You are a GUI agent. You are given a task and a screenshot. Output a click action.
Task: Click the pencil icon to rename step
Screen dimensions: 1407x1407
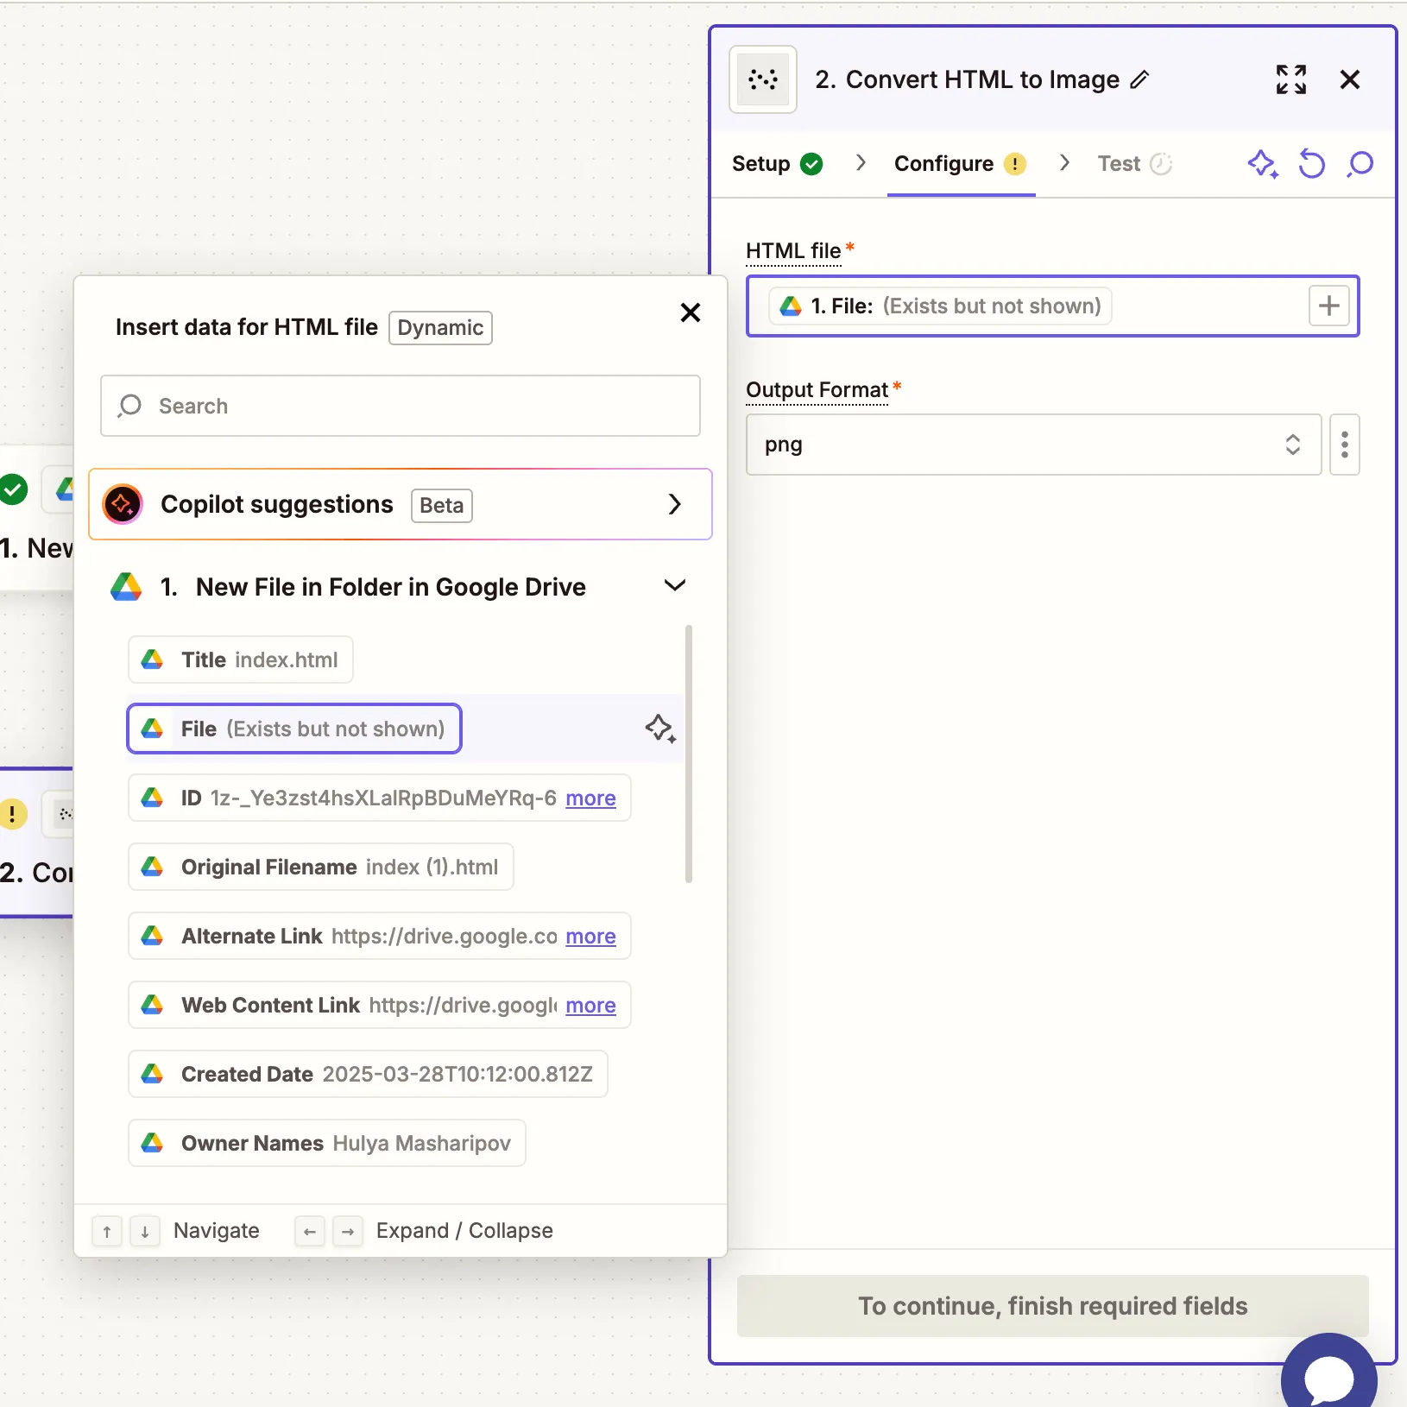[1139, 80]
